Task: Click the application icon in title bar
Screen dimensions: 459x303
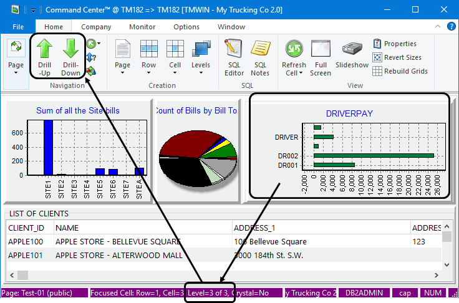Action: 15,9
